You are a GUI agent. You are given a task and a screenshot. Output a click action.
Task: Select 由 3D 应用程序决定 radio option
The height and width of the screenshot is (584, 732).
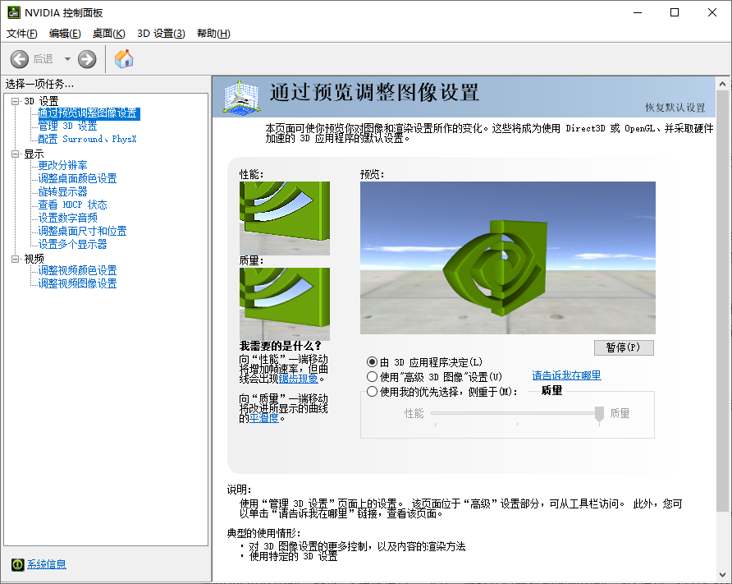click(x=372, y=362)
